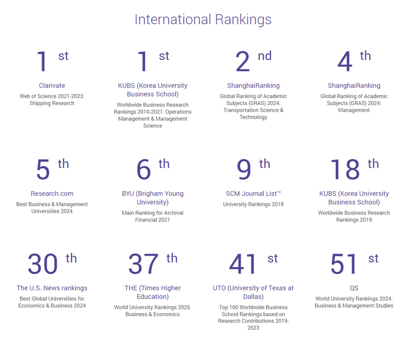Open THE (Times Higher Education) link

click(153, 292)
